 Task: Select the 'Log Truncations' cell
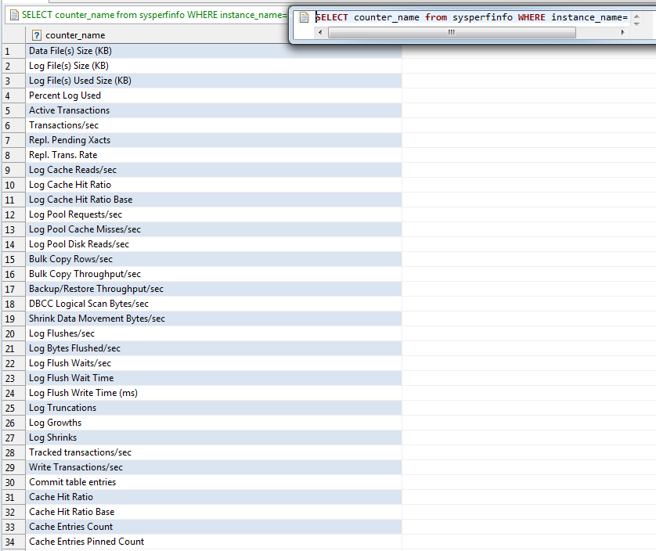214,408
